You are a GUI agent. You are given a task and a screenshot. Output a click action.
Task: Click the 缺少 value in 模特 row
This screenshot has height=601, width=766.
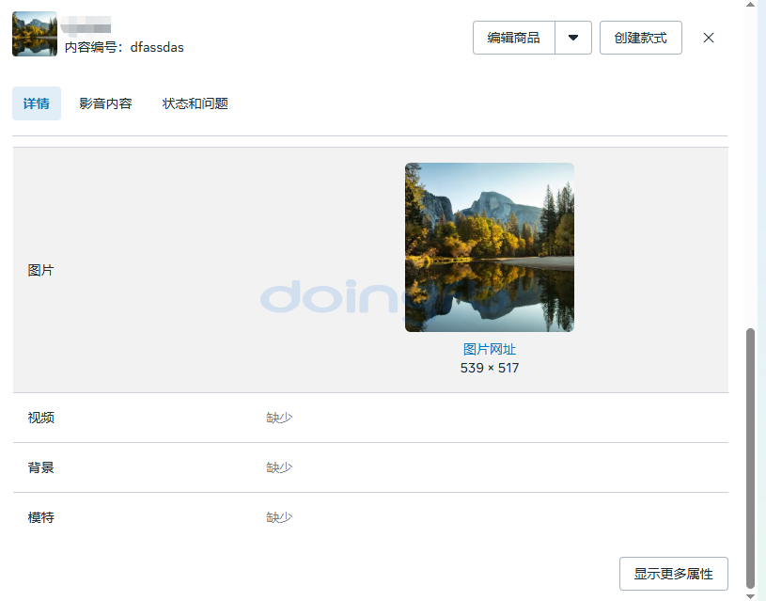coord(279,517)
